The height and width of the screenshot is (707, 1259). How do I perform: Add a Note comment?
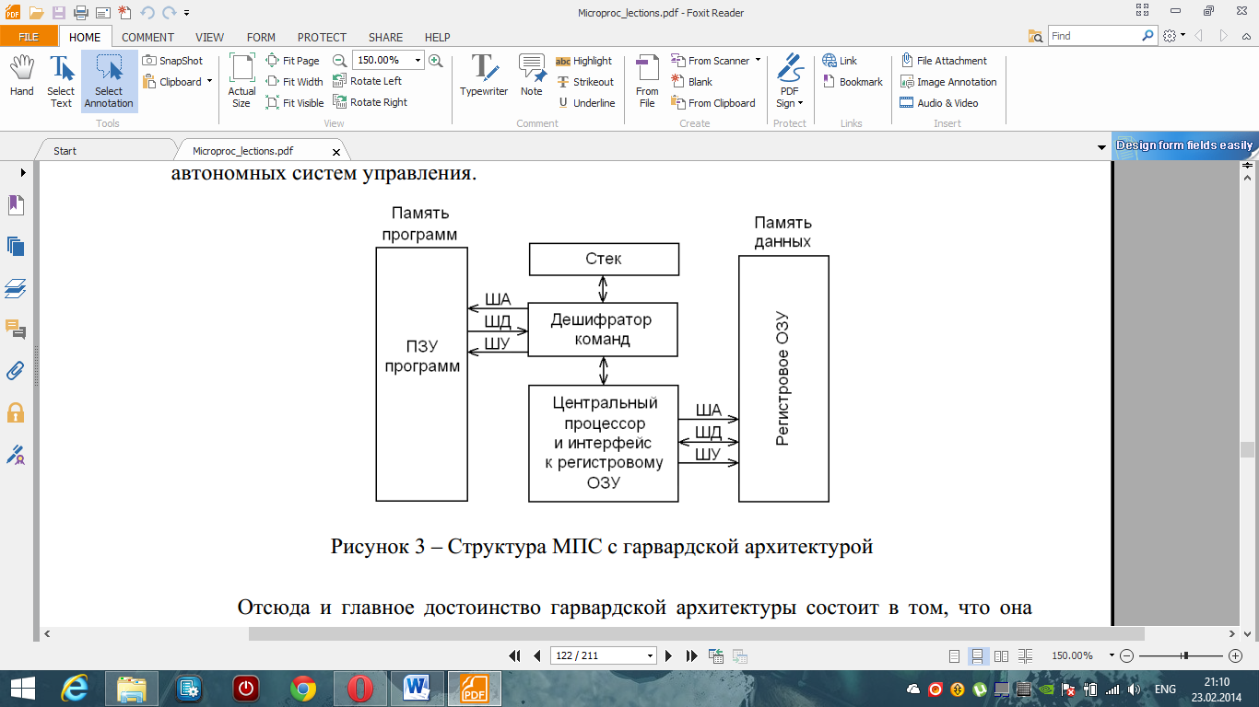532,75
